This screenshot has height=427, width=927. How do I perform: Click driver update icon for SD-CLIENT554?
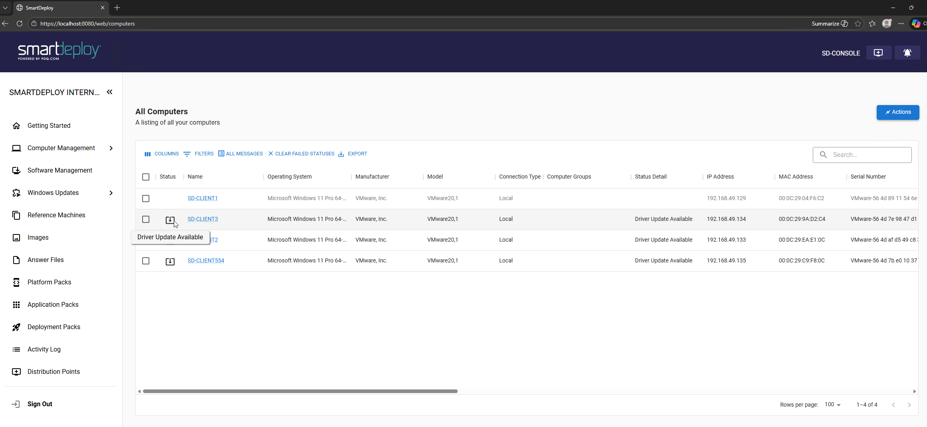tap(170, 261)
